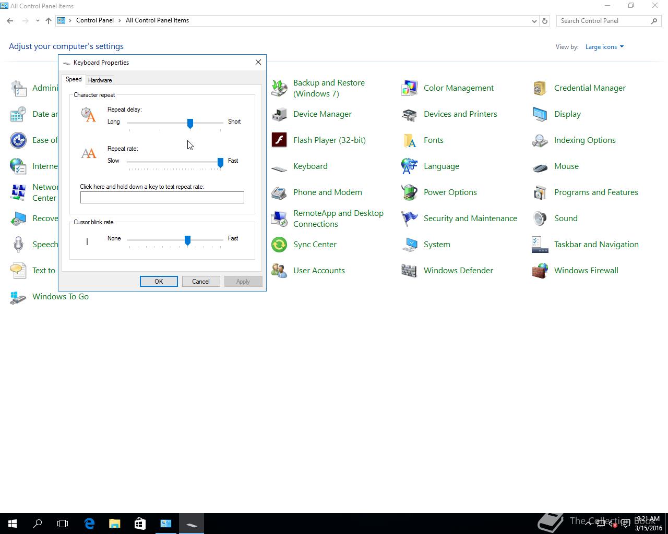Image resolution: width=668 pixels, height=534 pixels.
Task: Open the View by Large icons dropdown
Action: [604, 47]
